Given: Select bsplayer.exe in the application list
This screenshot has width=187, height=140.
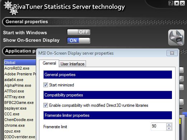Looking at the screenshot, I should (x=20, y=108).
